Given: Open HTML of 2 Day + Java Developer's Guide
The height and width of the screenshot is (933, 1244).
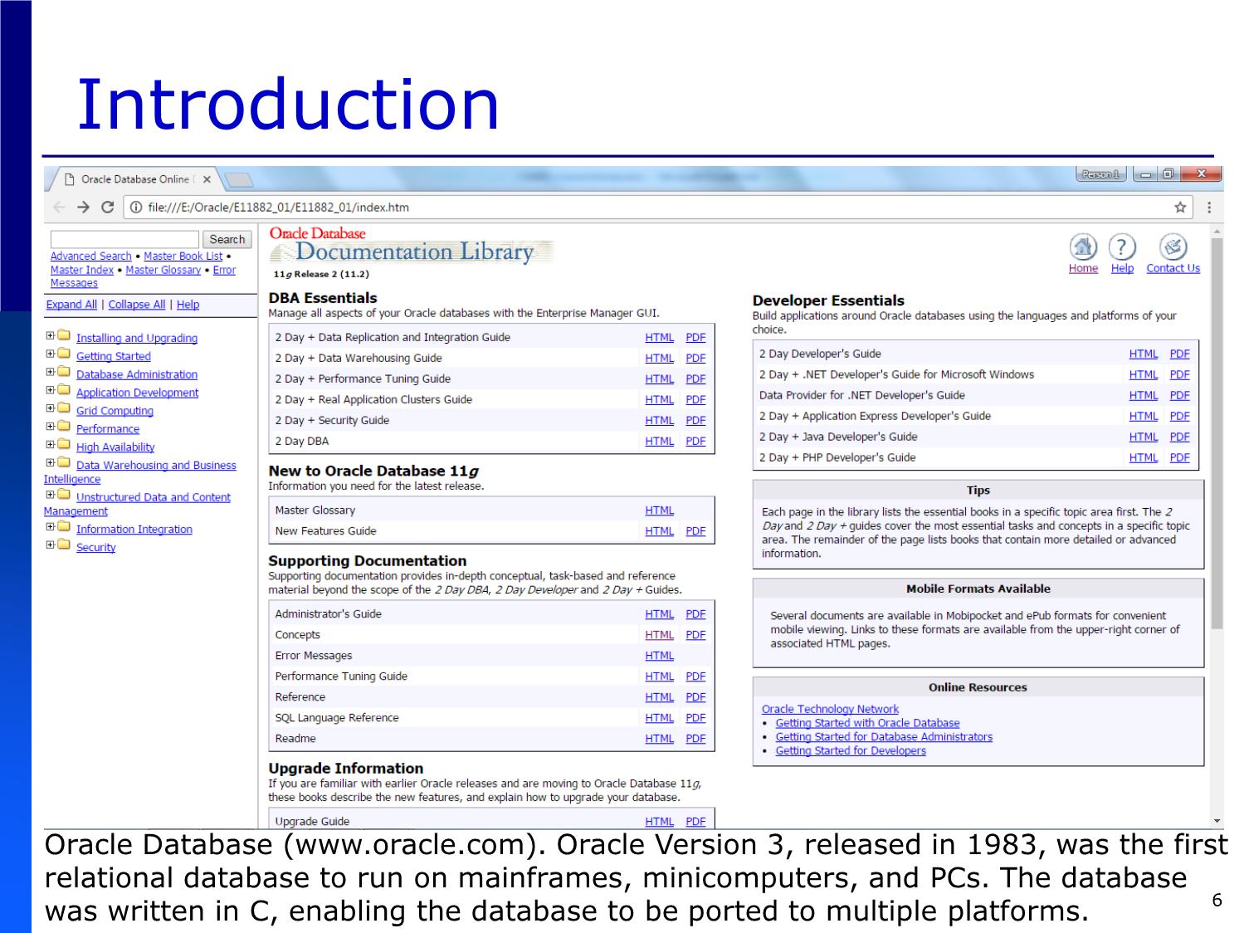Looking at the screenshot, I should coord(1144,437).
